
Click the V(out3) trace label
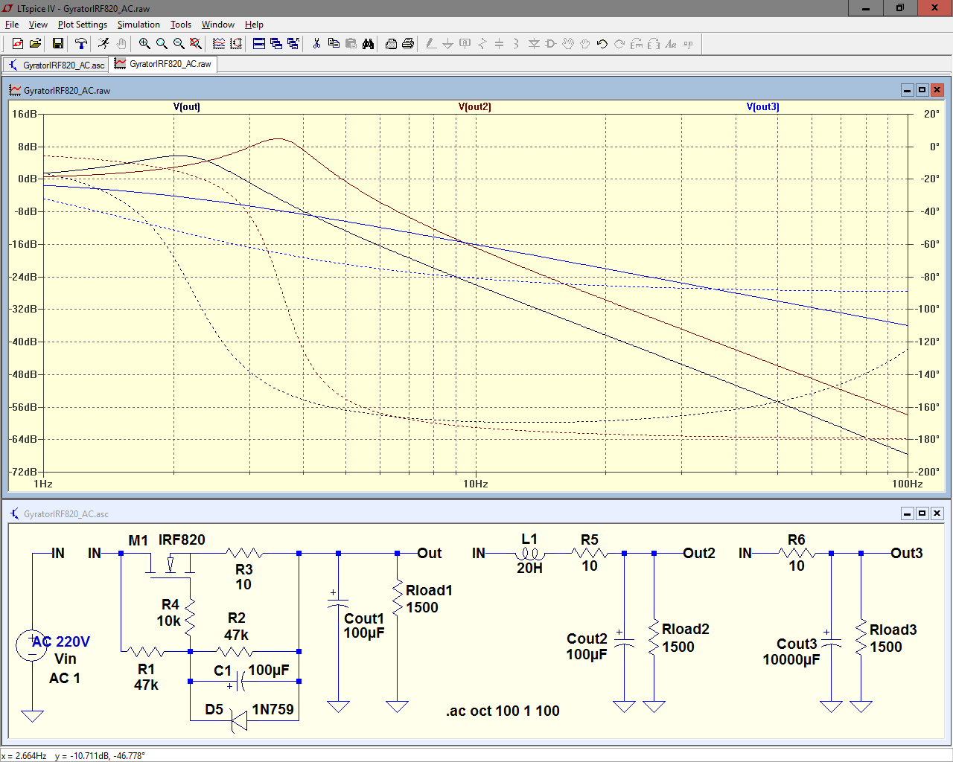(x=762, y=106)
